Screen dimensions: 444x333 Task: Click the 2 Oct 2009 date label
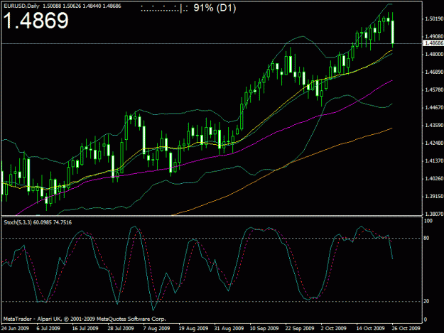pyautogui.click(x=334, y=328)
